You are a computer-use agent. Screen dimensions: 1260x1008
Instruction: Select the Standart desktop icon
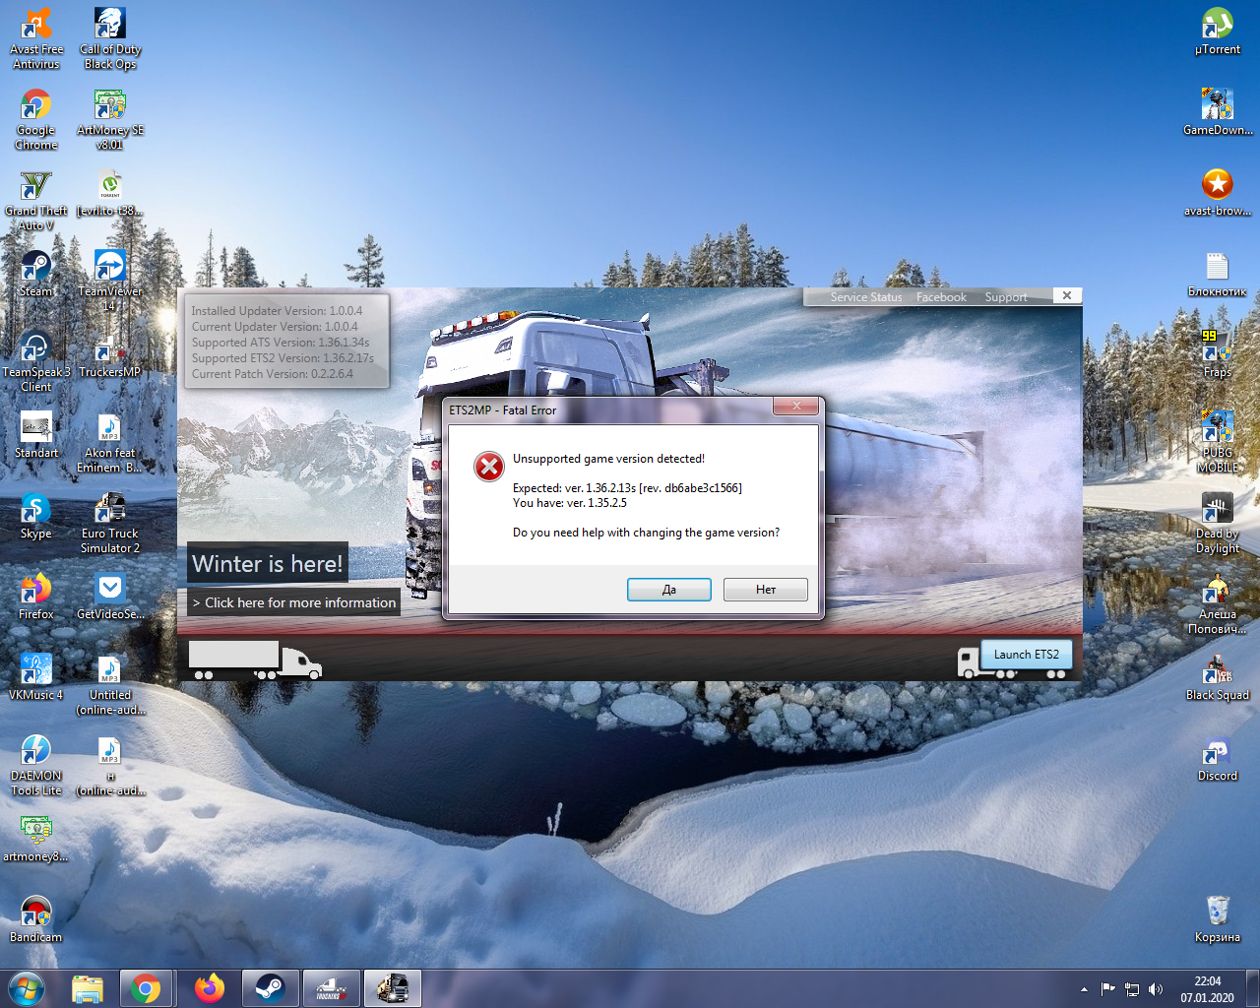36,435
